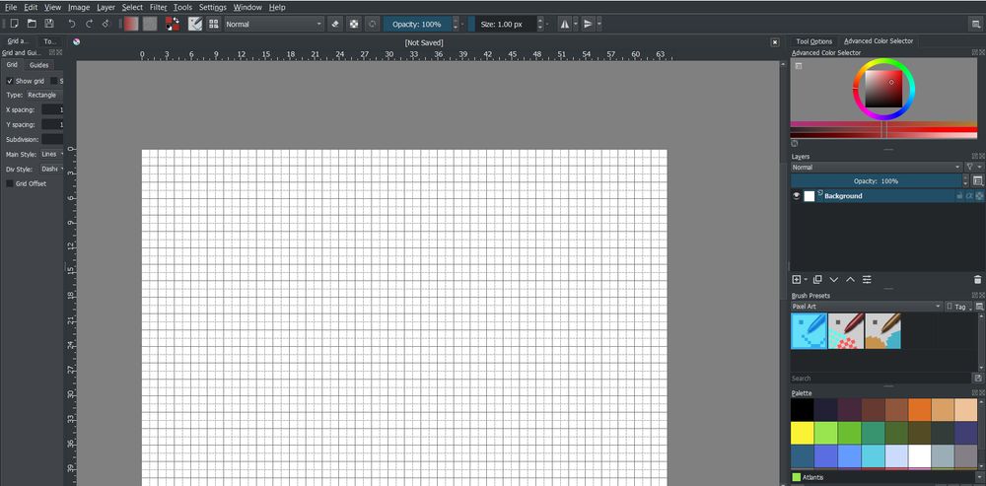Open the Image menu

point(79,7)
